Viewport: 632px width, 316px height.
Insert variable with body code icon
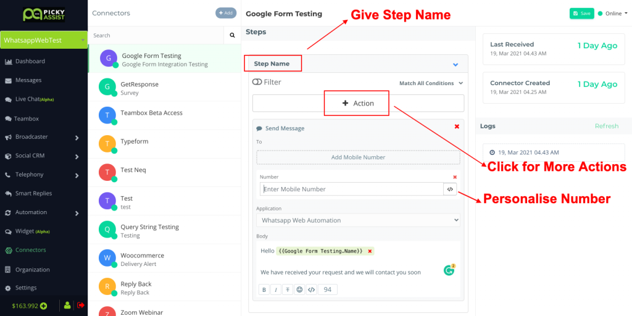click(x=311, y=289)
